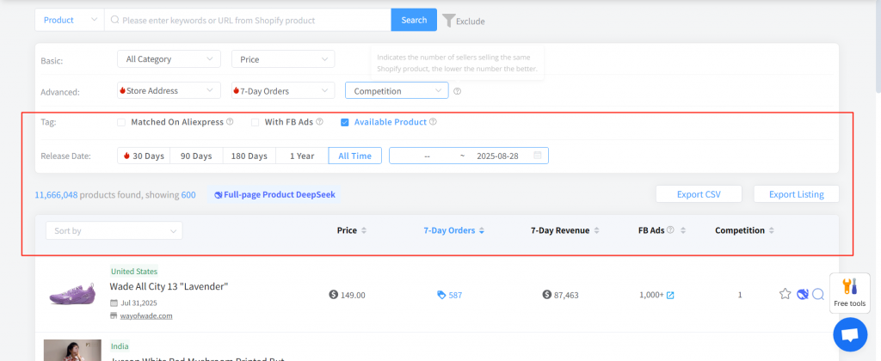Open the Sort by dropdown
881x361 pixels.
click(114, 230)
